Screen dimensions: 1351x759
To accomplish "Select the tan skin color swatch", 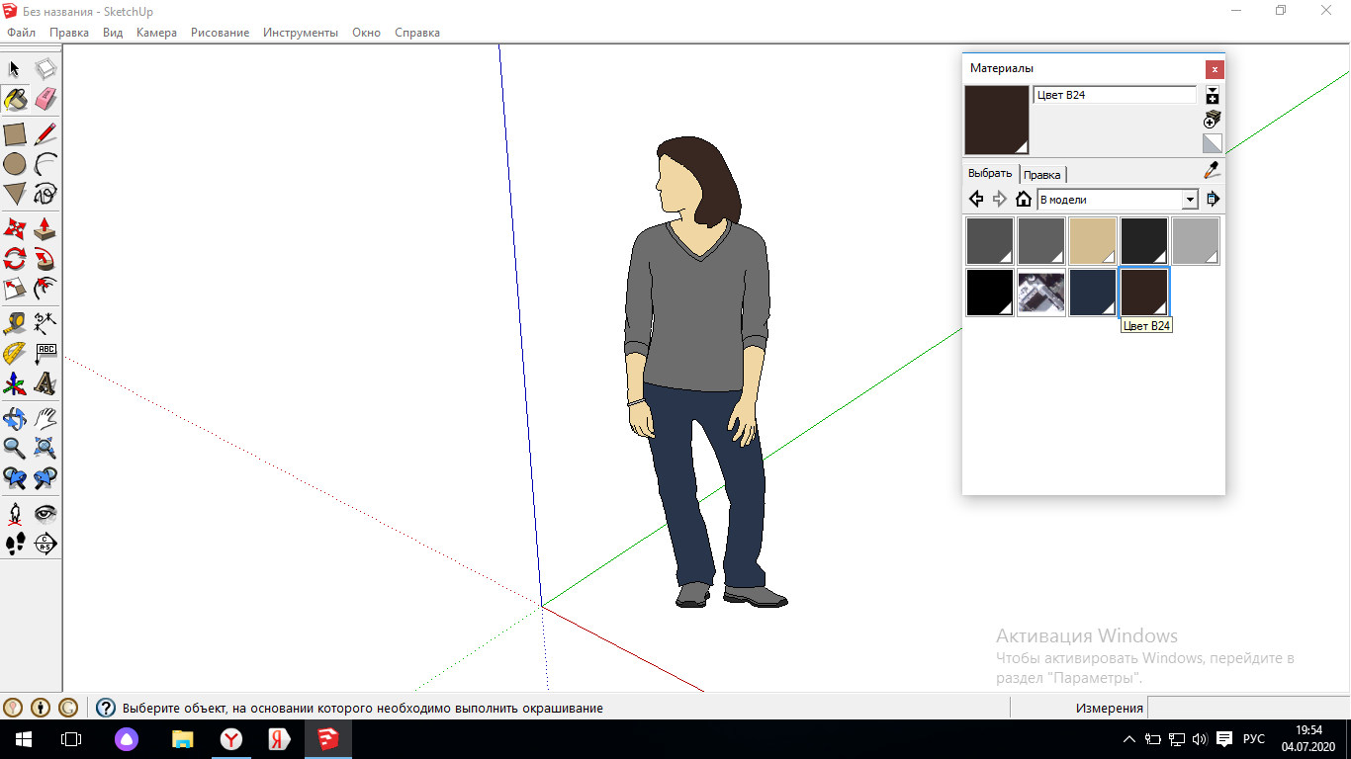I will point(1093,241).
